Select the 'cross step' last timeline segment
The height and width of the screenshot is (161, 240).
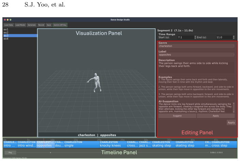pos(224,144)
